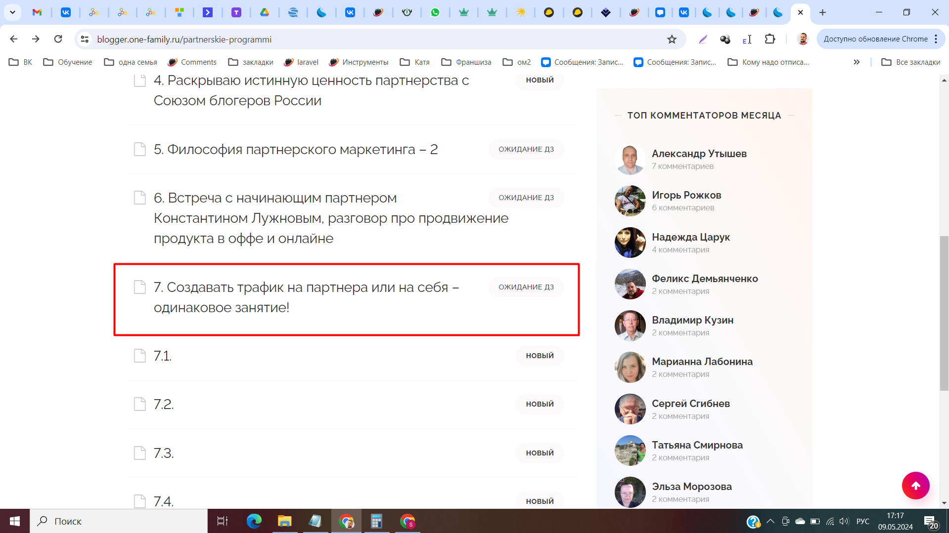This screenshot has width=949, height=533.
Task: Open Microsoft Edge from the taskbar
Action: [x=254, y=521]
